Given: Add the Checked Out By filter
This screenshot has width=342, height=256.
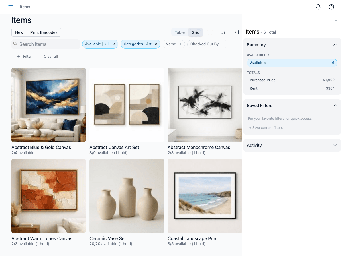Looking at the screenshot, I should pos(223,44).
